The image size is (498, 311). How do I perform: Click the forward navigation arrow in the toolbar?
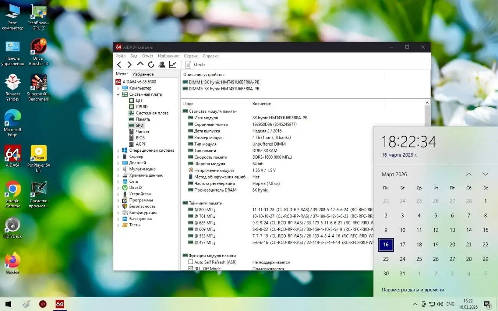click(x=130, y=64)
